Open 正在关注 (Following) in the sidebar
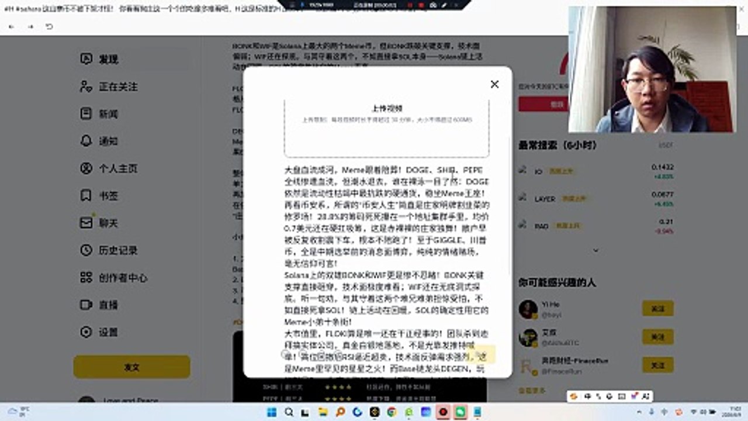 [109, 87]
